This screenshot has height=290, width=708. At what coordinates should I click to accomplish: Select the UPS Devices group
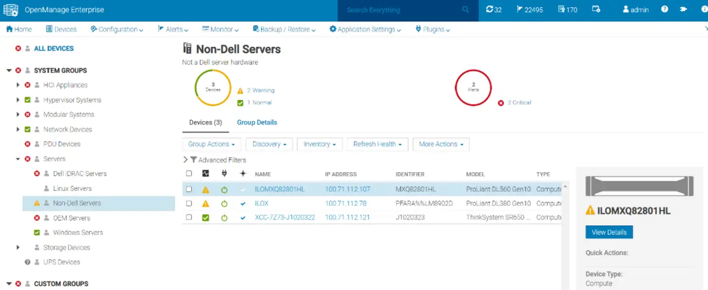61,262
